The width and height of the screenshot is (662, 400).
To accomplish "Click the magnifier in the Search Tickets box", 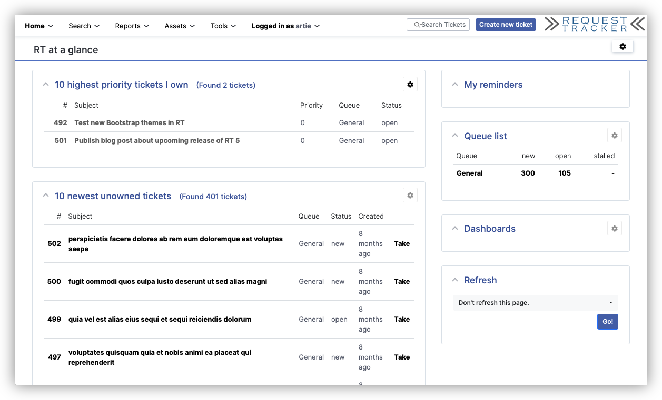I will point(417,25).
